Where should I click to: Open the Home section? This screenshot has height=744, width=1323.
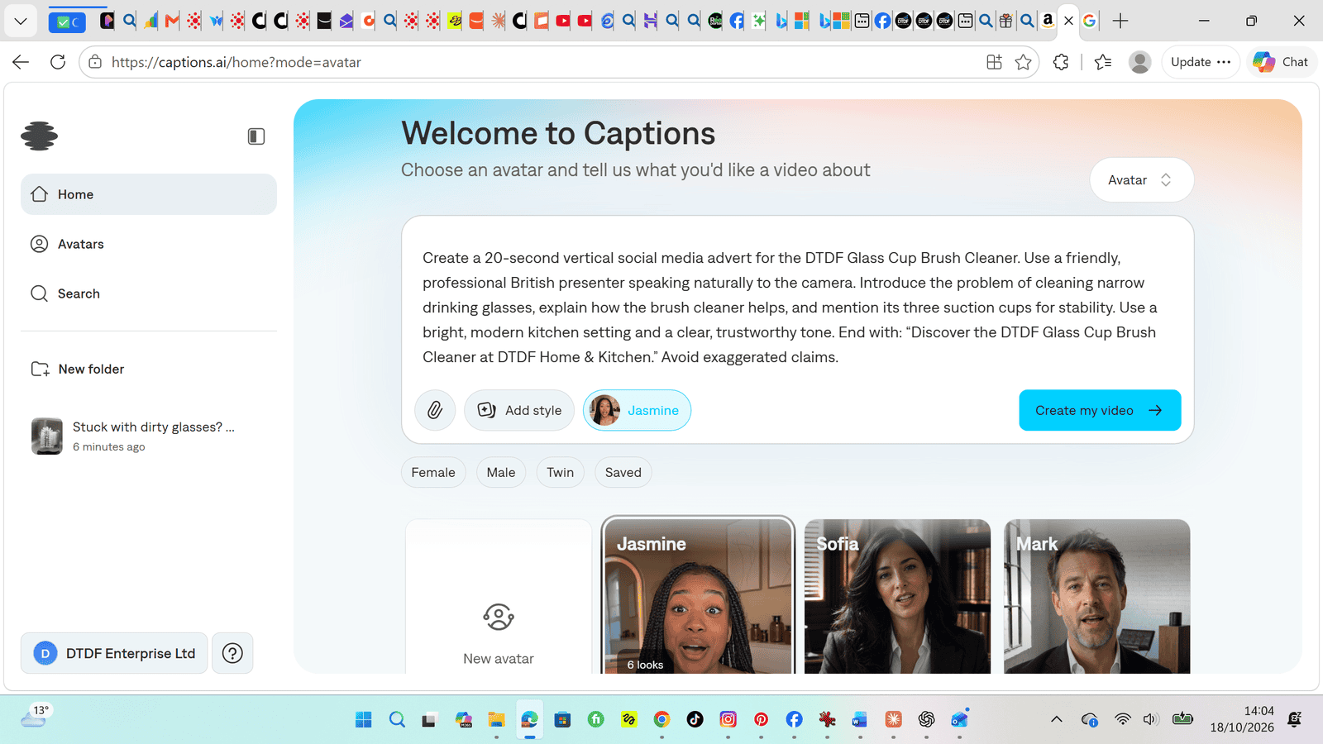[x=149, y=194]
